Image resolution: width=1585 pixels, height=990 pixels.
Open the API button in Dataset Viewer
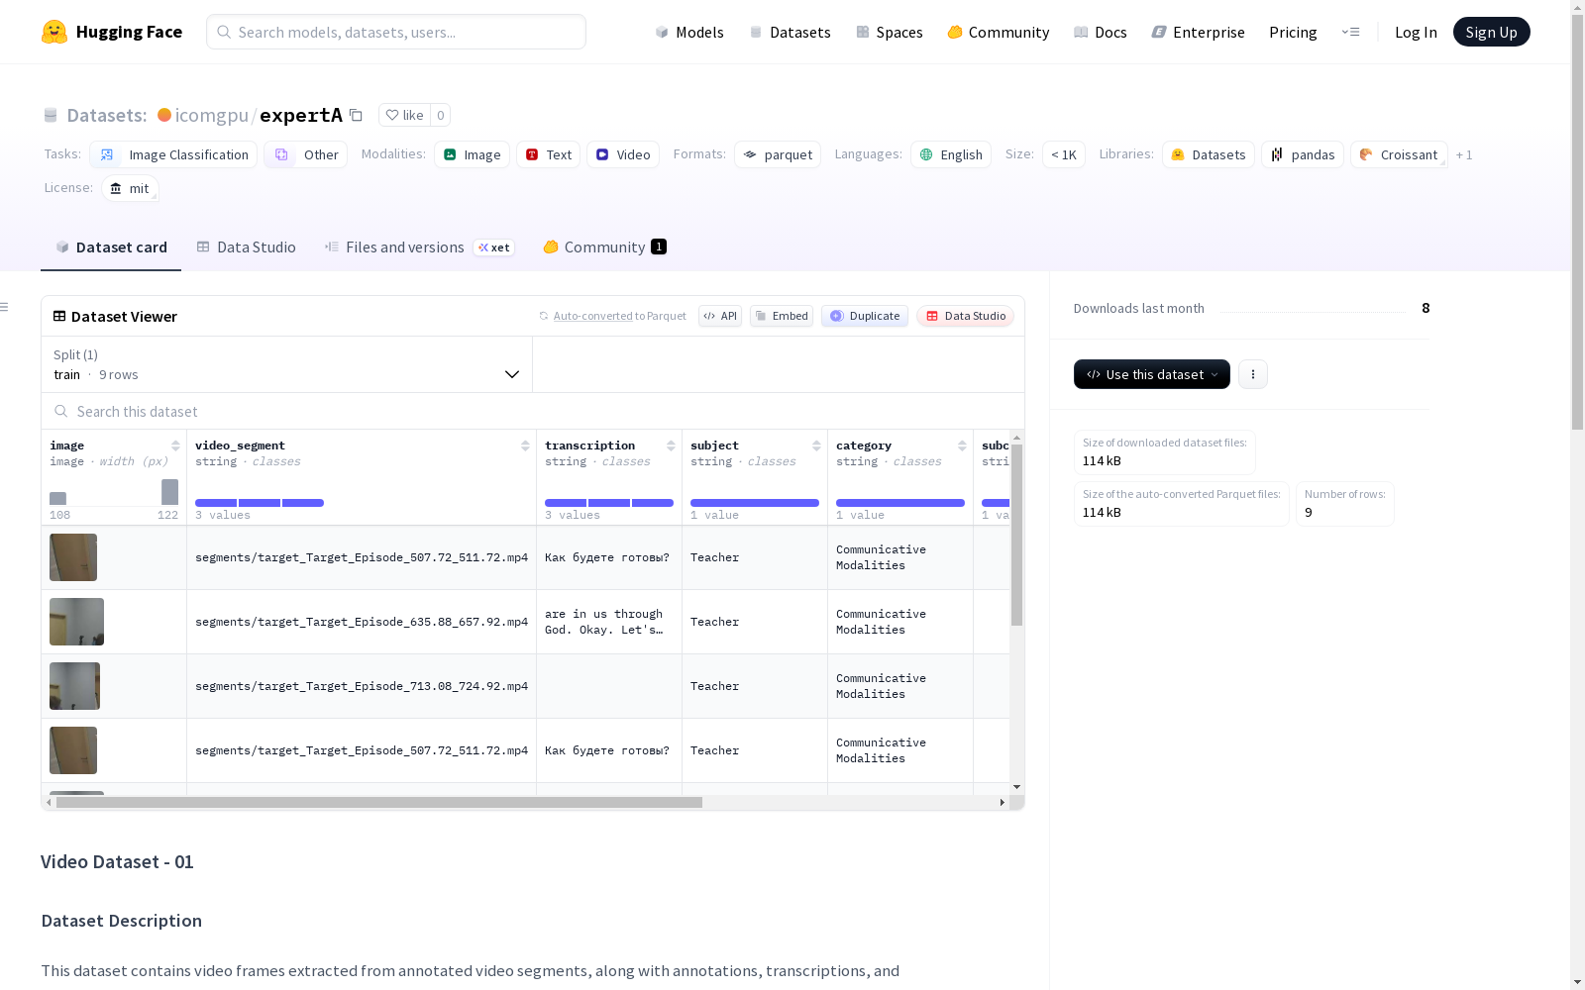tap(720, 316)
